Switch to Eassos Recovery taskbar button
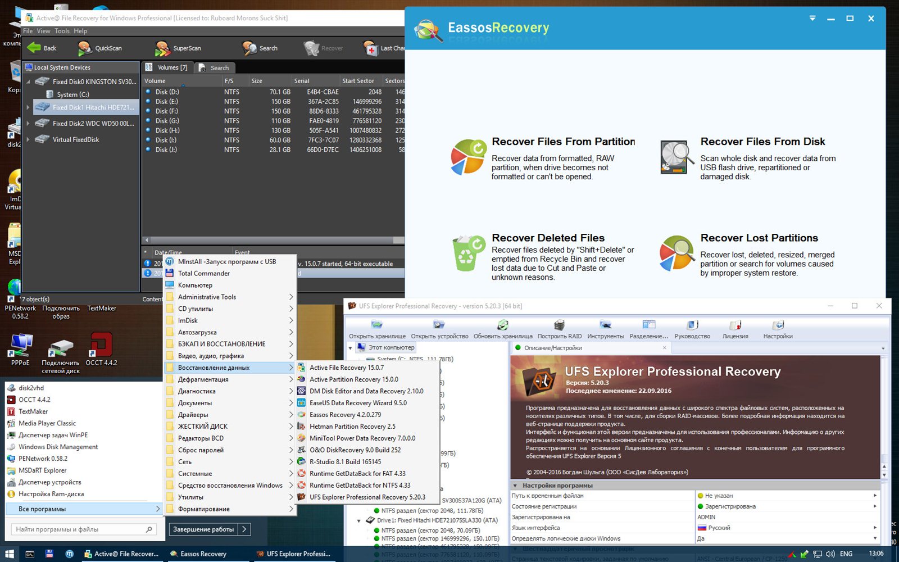 pos(207,554)
